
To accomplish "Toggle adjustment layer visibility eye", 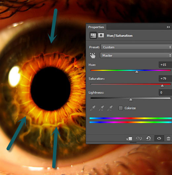I will 159,138.
